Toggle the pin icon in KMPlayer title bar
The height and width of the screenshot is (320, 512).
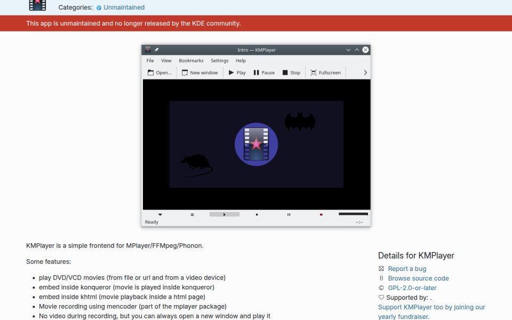click(x=156, y=50)
